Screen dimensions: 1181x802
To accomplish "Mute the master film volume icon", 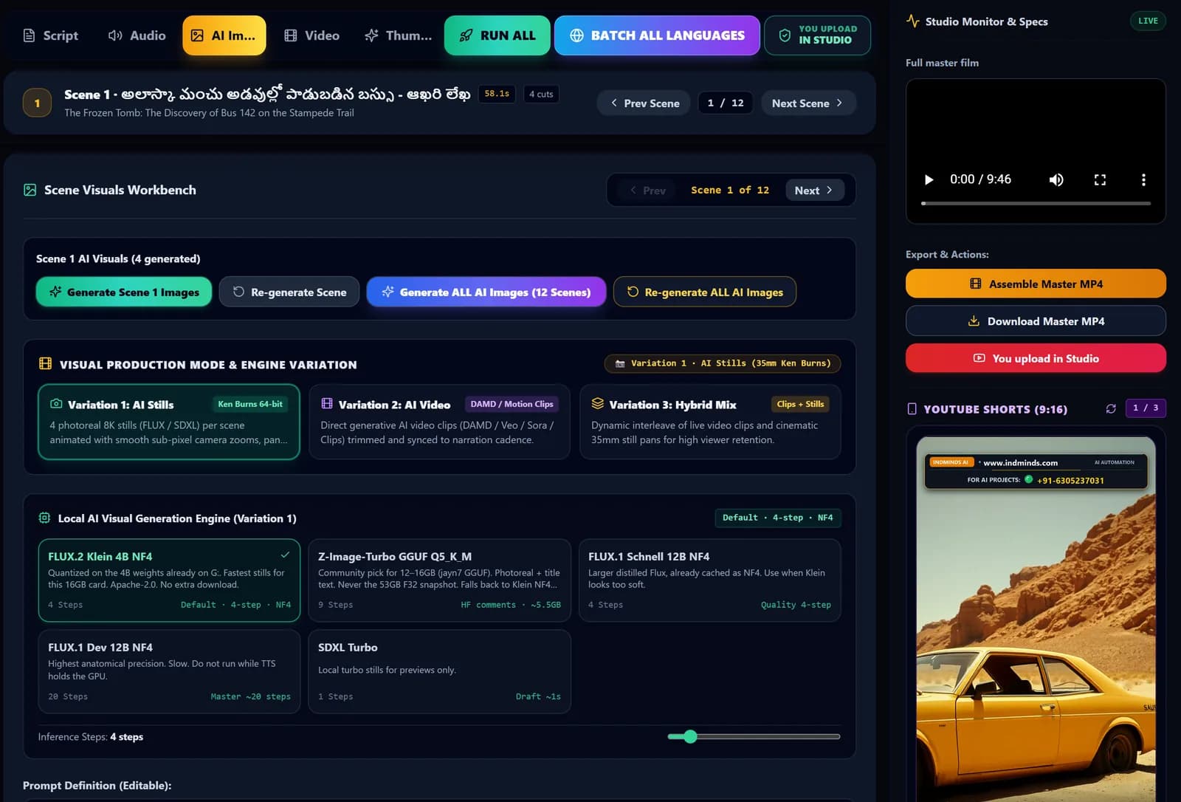I will (x=1056, y=179).
